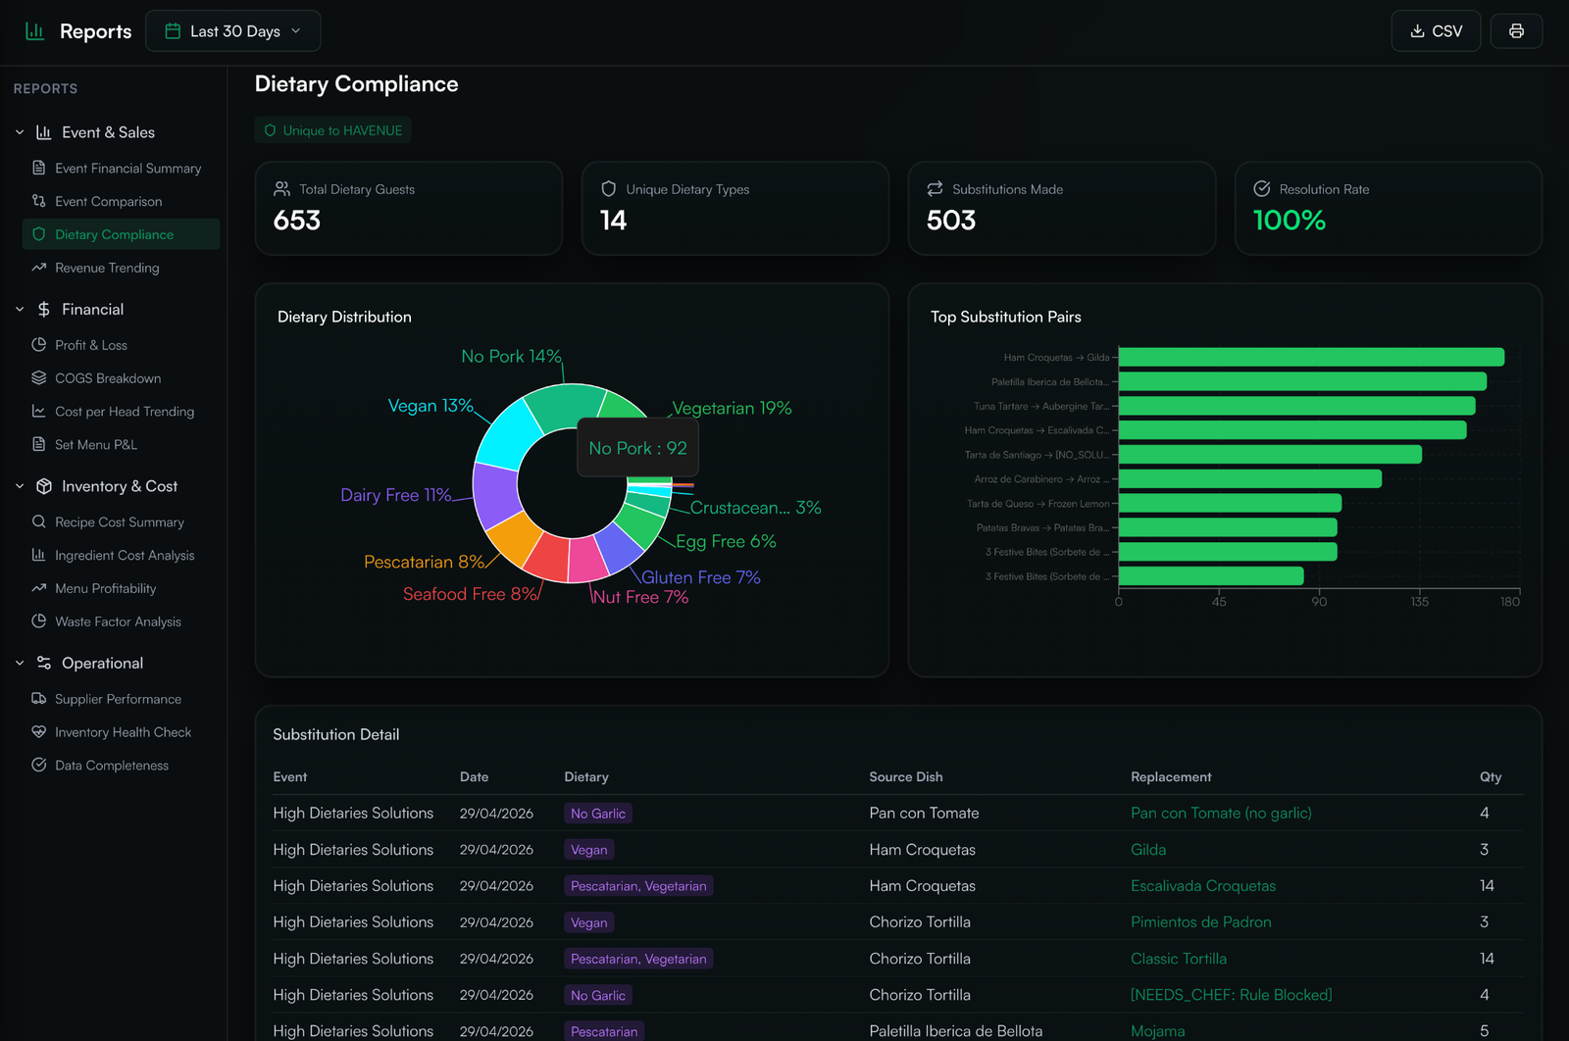Click the 653 total dietary guests value
Image resolution: width=1569 pixels, height=1041 pixels.
click(x=297, y=221)
